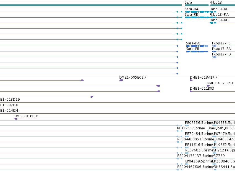Click the Fkbp13-RD exon glyph

(x=211, y=23)
